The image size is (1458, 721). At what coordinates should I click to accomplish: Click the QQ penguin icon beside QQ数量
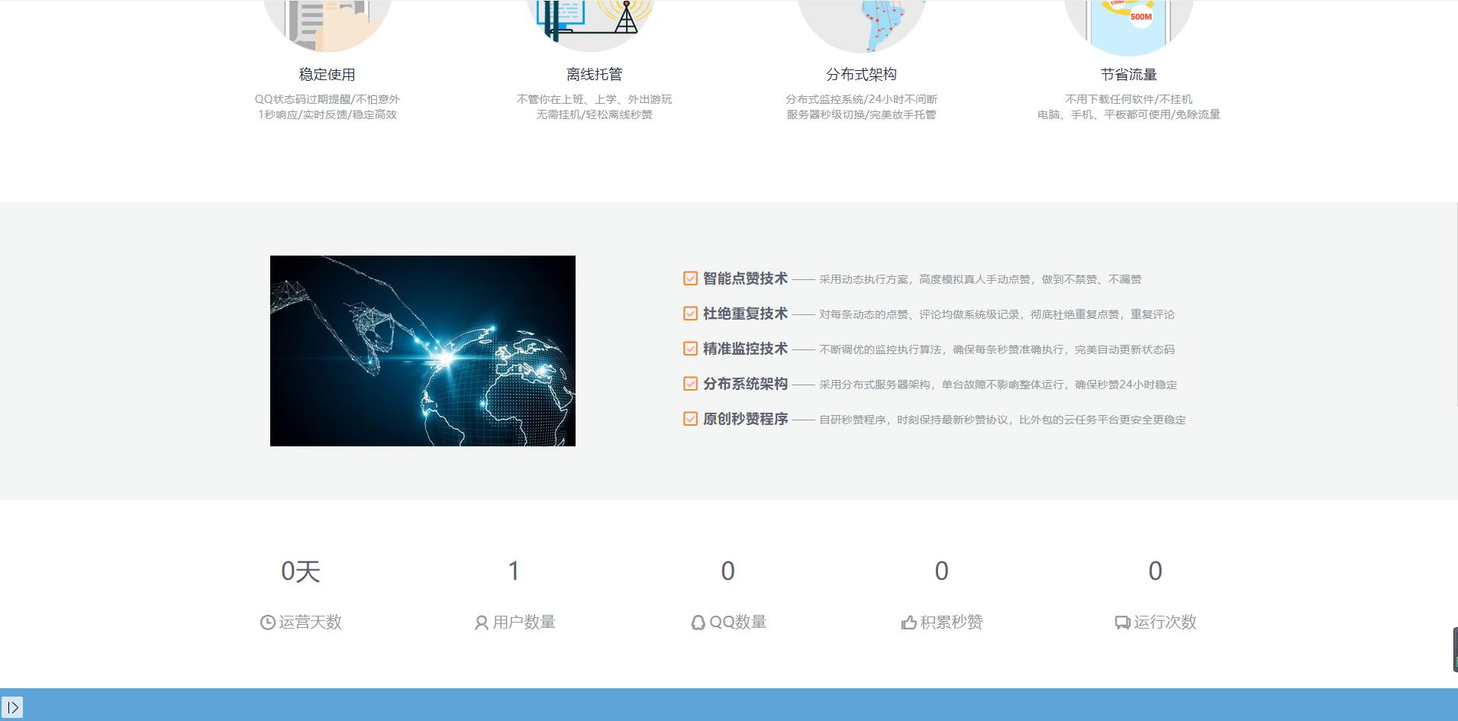(698, 623)
